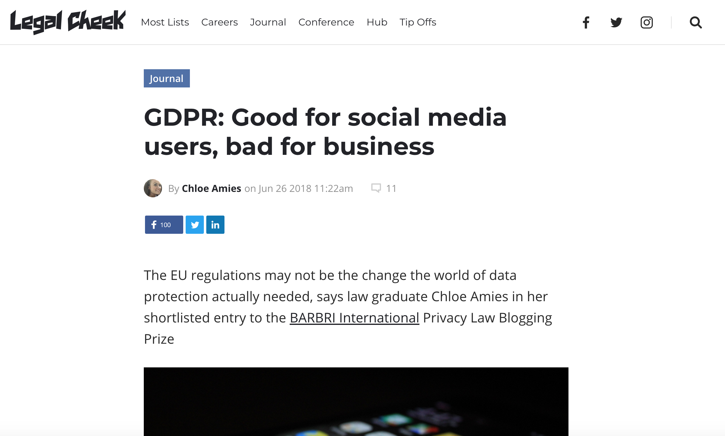Open the Hub section
Viewport: 725px width, 436px height.
[x=376, y=22]
